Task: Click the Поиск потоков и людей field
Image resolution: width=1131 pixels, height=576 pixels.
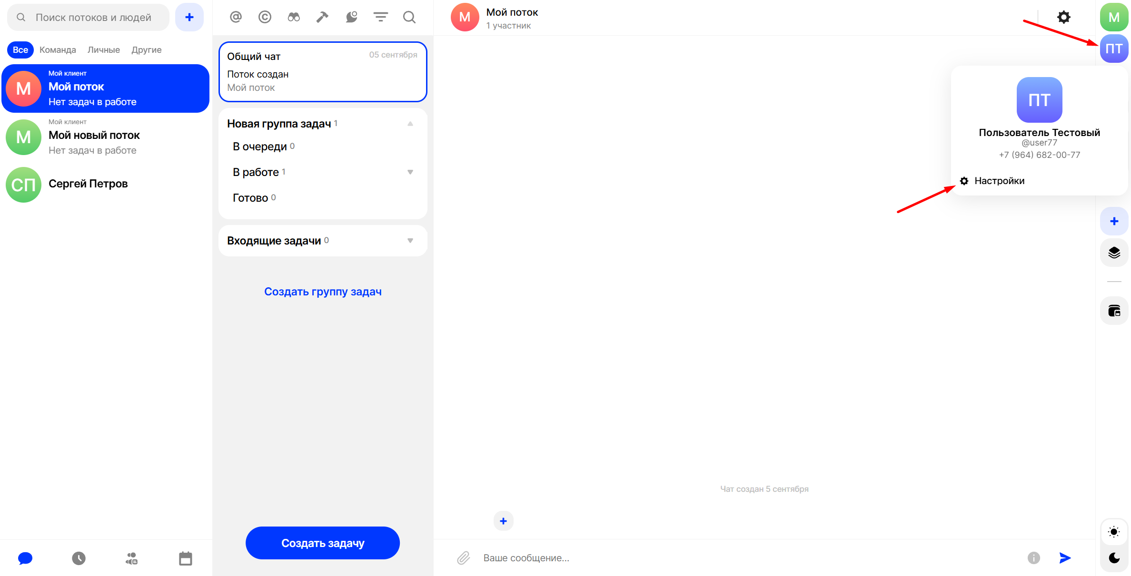Action: (93, 18)
